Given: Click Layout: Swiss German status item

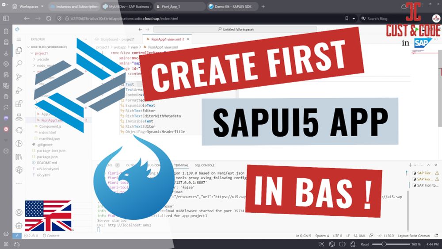Looking at the screenshot, I should point(414,236).
